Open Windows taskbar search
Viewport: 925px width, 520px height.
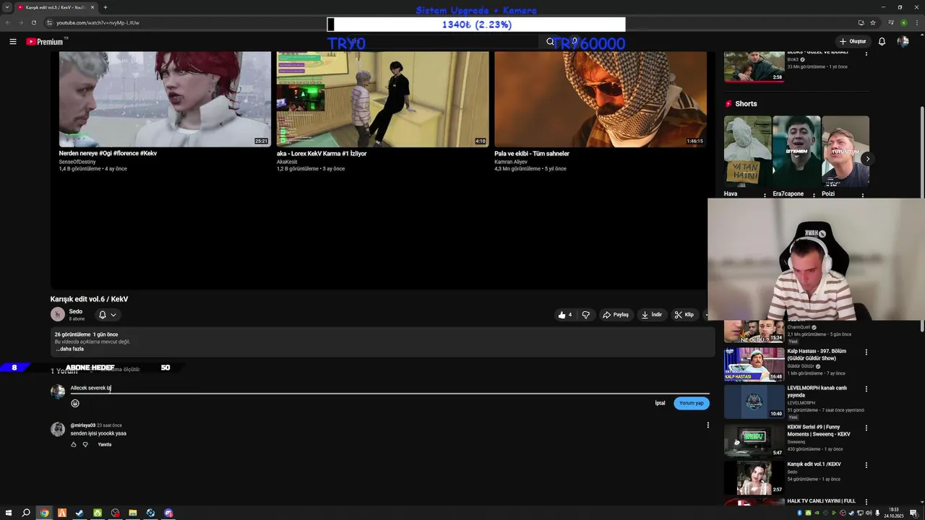click(26, 513)
